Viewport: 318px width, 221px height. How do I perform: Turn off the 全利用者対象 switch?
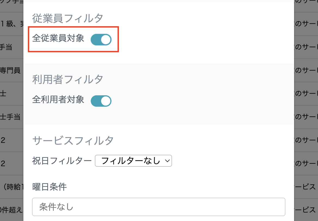(x=101, y=101)
